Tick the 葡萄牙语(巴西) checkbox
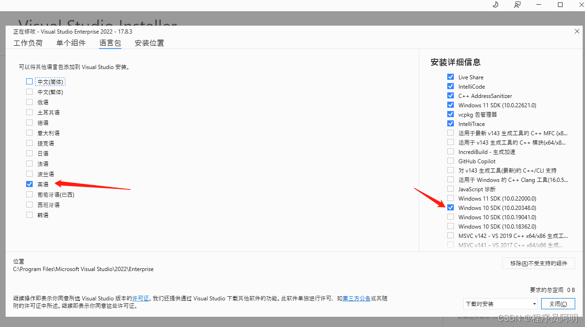The image size is (585, 327). click(x=29, y=195)
